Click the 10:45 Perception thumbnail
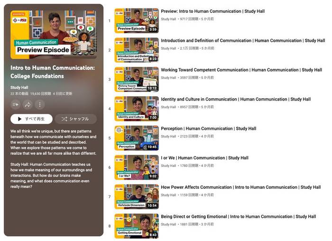This screenshot has height=241, width=332. [137, 138]
